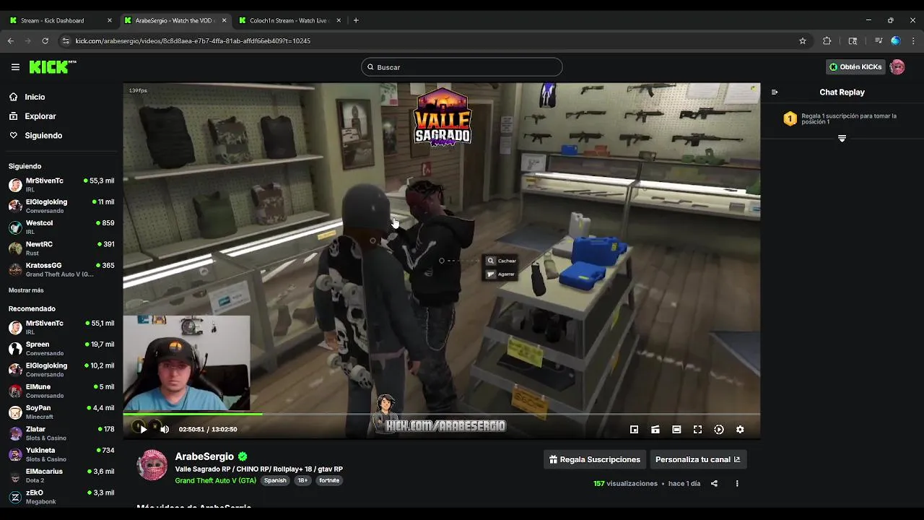The image size is (924, 520).
Task: Open SoyPan recommended channel
Action: (x=61, y=412)
